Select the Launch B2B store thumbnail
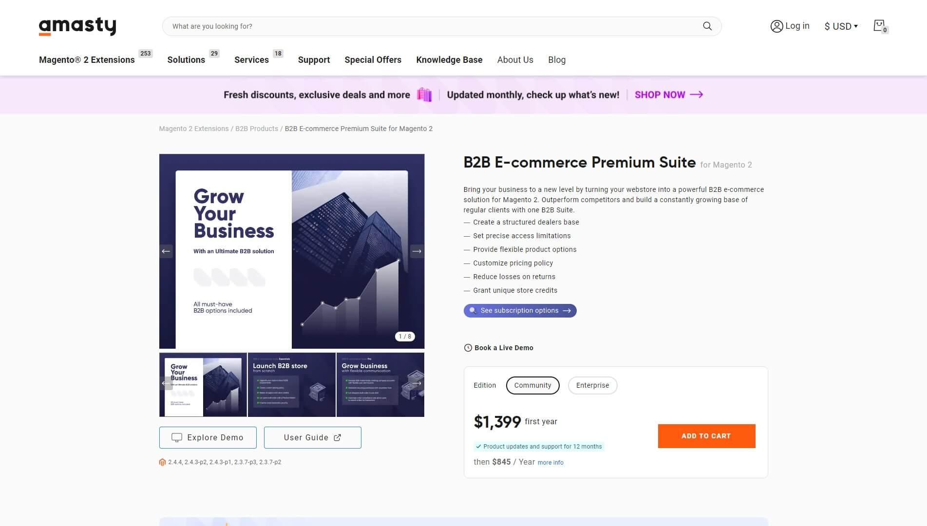 (291, 385)
